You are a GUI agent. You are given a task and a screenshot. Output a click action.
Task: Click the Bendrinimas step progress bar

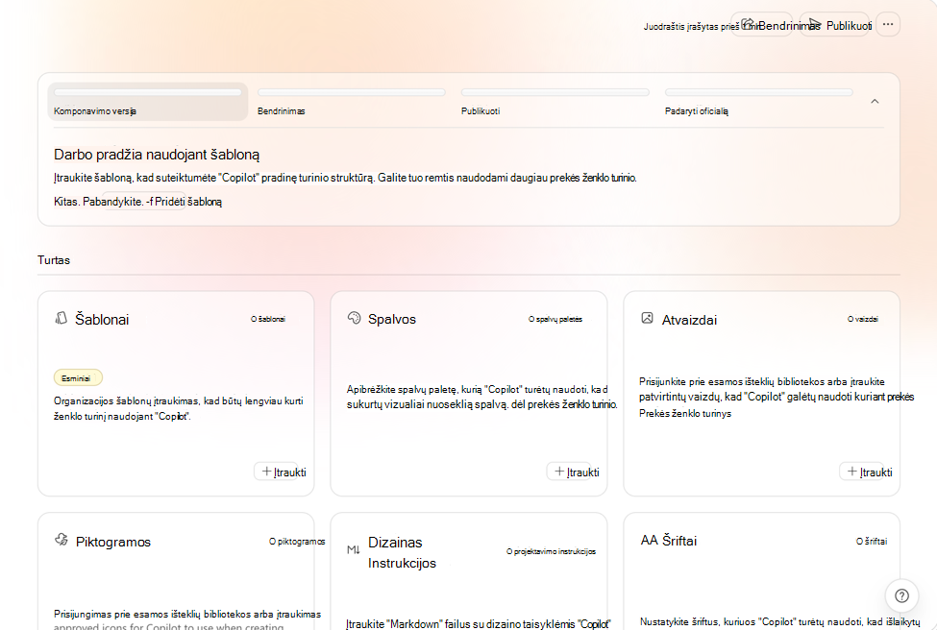(352, 92)
